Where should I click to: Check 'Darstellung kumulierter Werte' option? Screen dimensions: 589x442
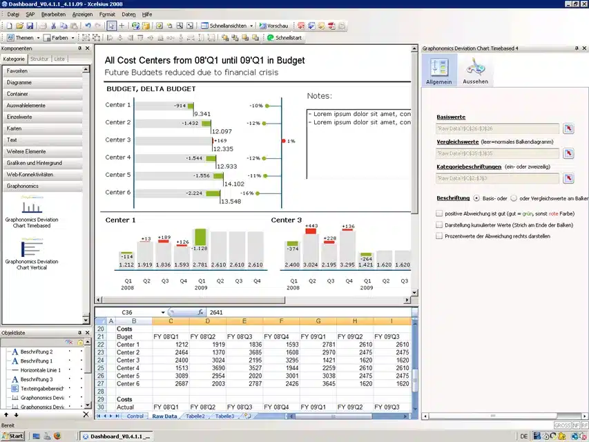click(440, 224)
